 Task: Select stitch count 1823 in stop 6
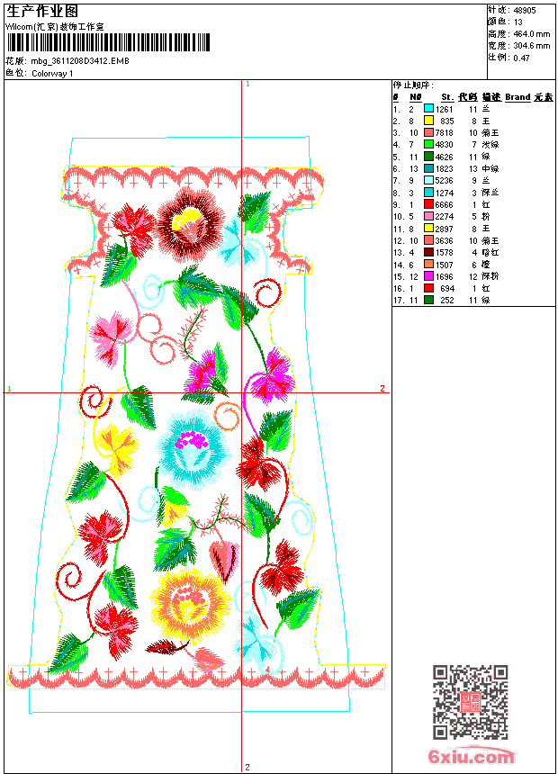tap(444, 169)
